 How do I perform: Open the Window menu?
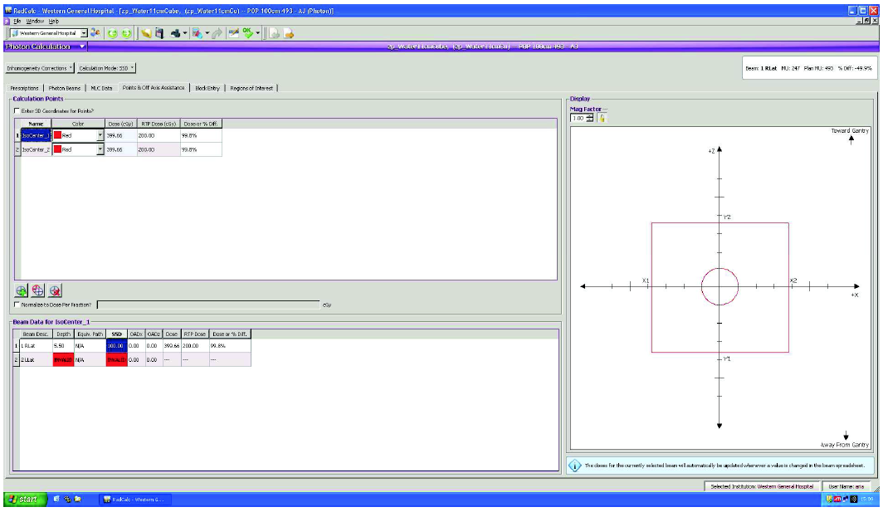35,21
